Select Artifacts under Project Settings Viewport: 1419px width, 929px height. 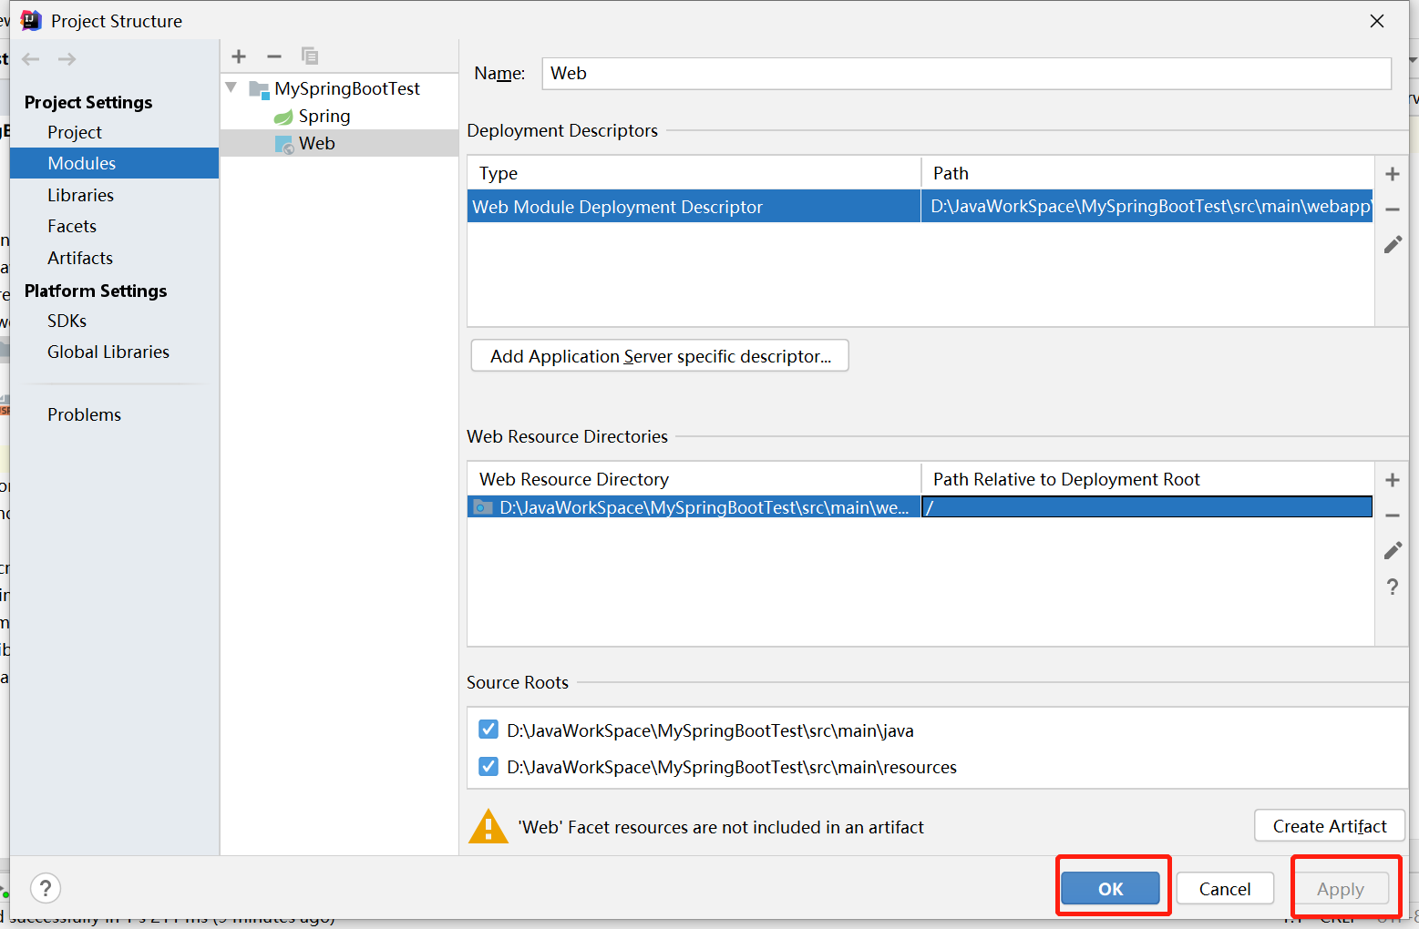pos(80,258)
